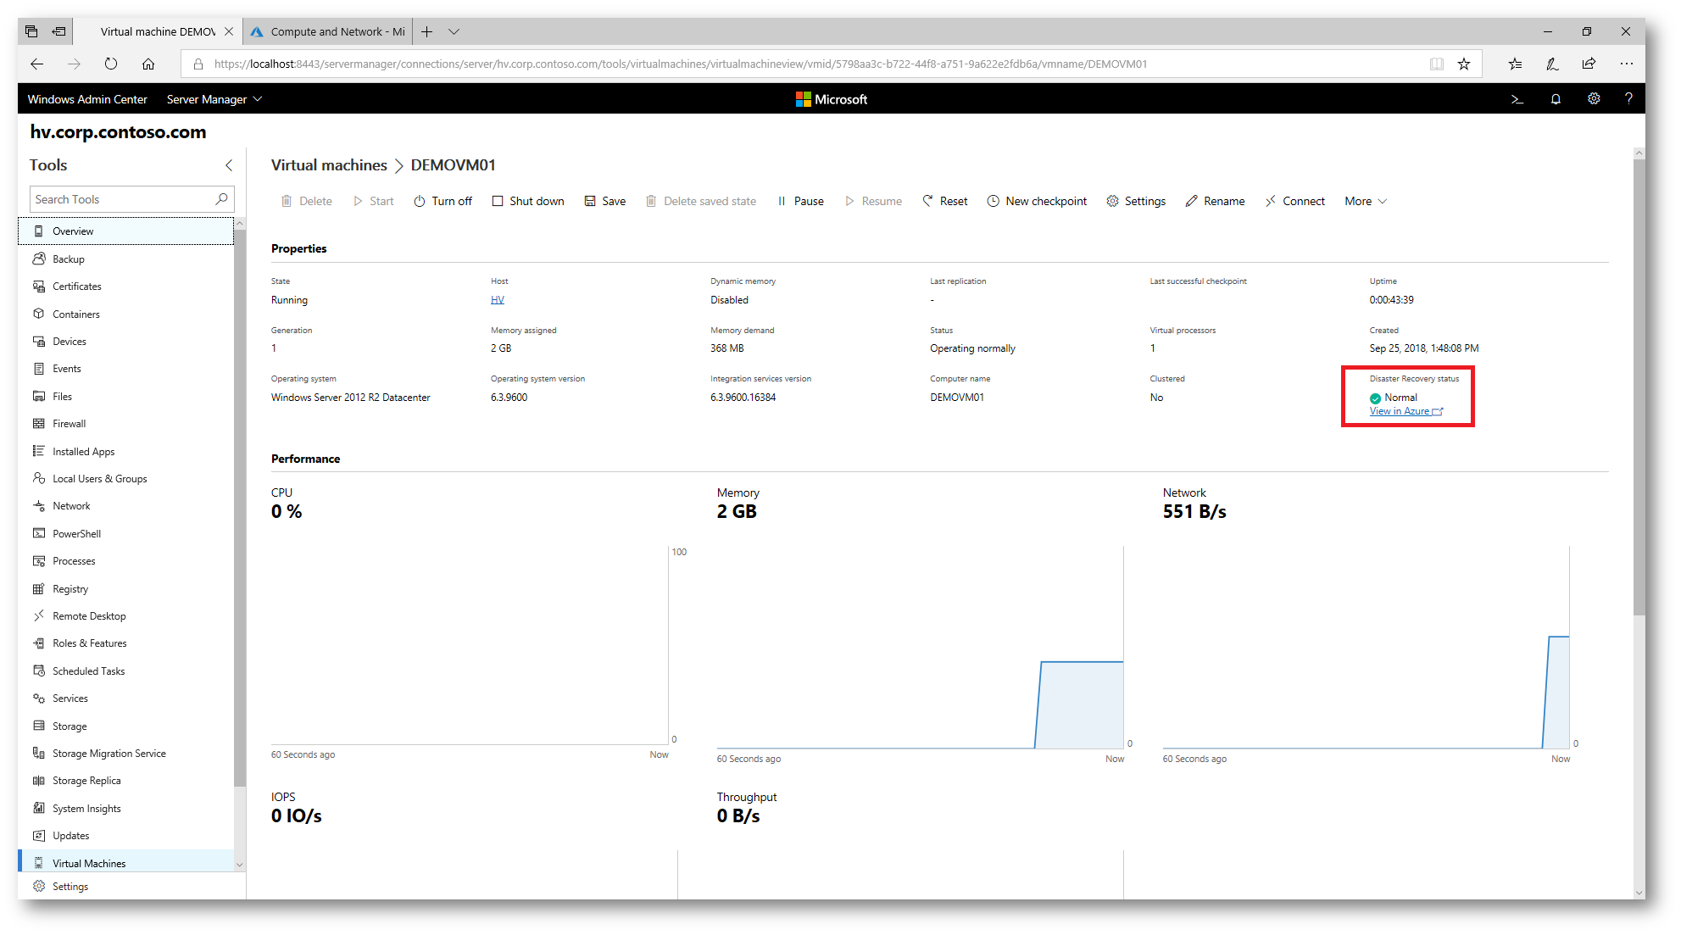The height and width of the screenshot is (935, 1681).
Task: Open Scheduled Tasks tool
Action: (126, 671)
